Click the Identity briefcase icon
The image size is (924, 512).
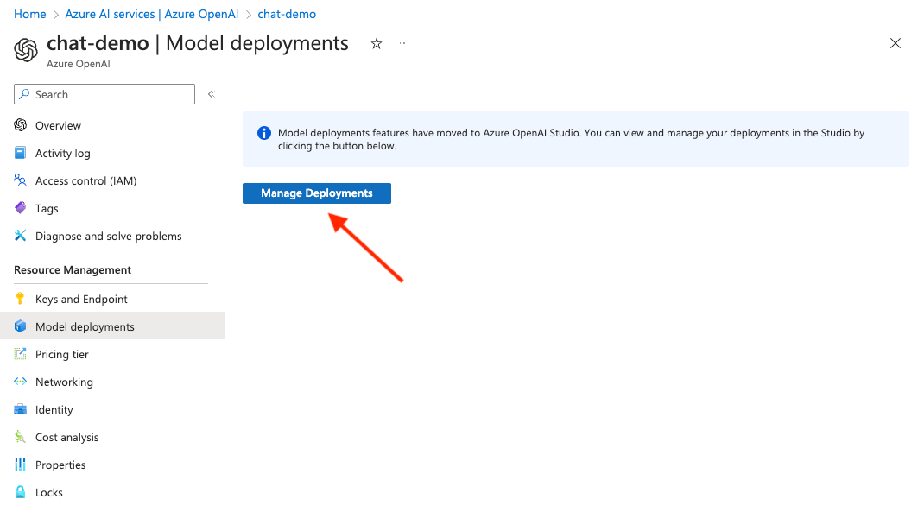click(x=22, y=409)
